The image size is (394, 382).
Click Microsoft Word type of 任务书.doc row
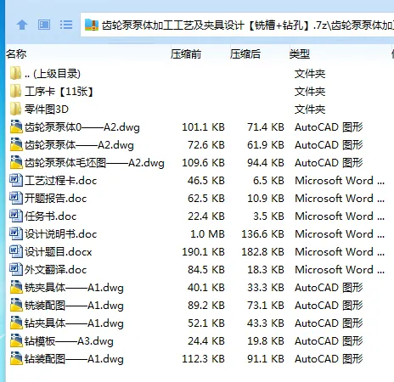[x=340, y=216]
